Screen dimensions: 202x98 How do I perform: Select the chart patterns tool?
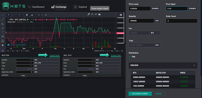pos(3,37)
